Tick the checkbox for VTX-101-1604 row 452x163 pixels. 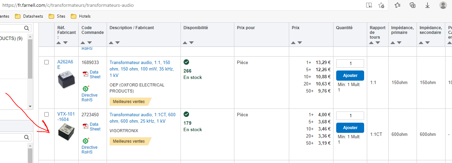47,115
